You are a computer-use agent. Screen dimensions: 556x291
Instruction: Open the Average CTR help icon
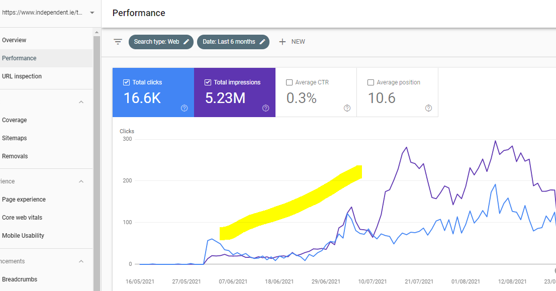point(347,108)
